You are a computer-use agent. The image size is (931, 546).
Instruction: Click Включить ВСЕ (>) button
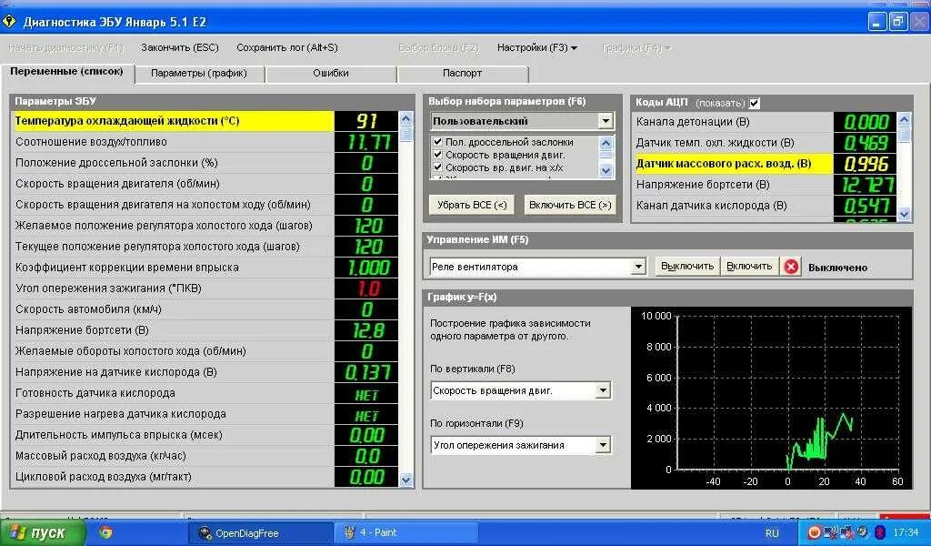click(x=570, y=205)
